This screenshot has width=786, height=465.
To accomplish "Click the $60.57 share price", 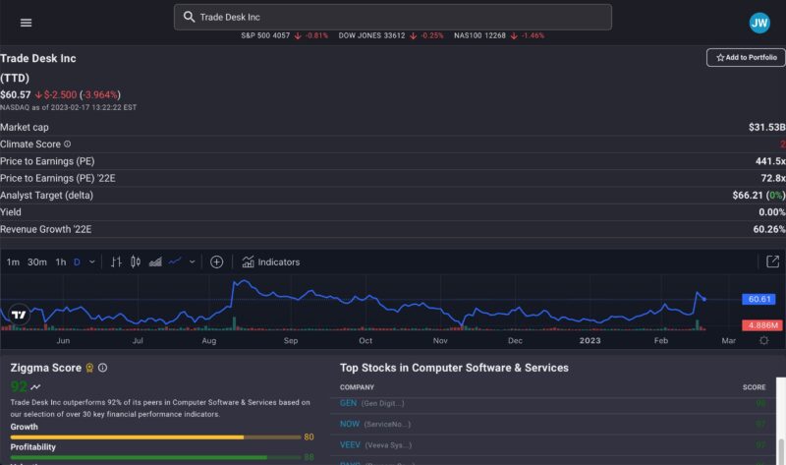I will pos(16,94).
